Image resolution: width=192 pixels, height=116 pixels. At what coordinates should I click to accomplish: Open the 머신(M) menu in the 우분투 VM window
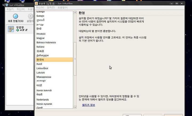pos(40,7)
